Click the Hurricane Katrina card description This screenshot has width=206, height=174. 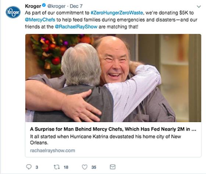[106, 139]
